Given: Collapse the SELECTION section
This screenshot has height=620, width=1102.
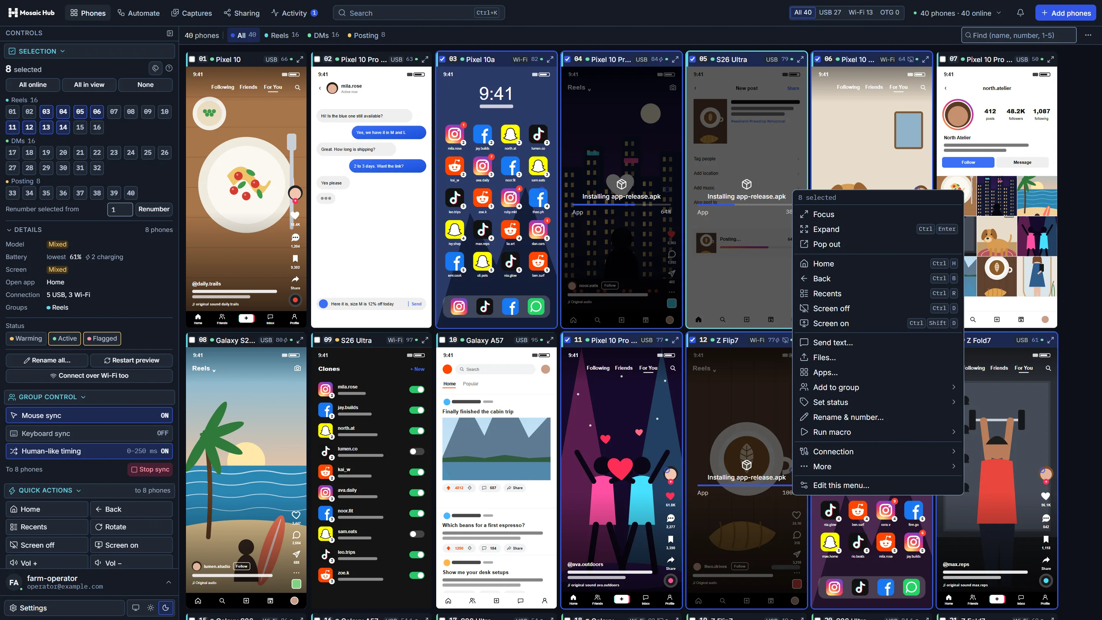Looking at the screenshot, I should 89,51.
